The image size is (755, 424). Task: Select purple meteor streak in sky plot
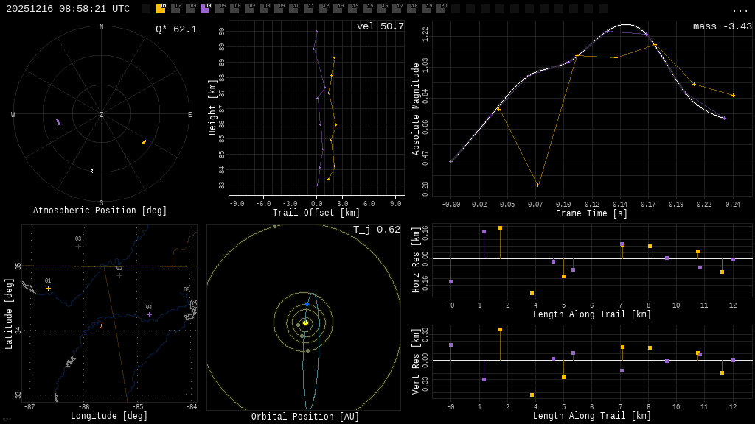click(58, 121)
